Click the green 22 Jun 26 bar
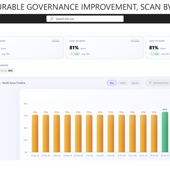Image resolution: width=170 pixels, height=170 pixels. pos(165,132)
